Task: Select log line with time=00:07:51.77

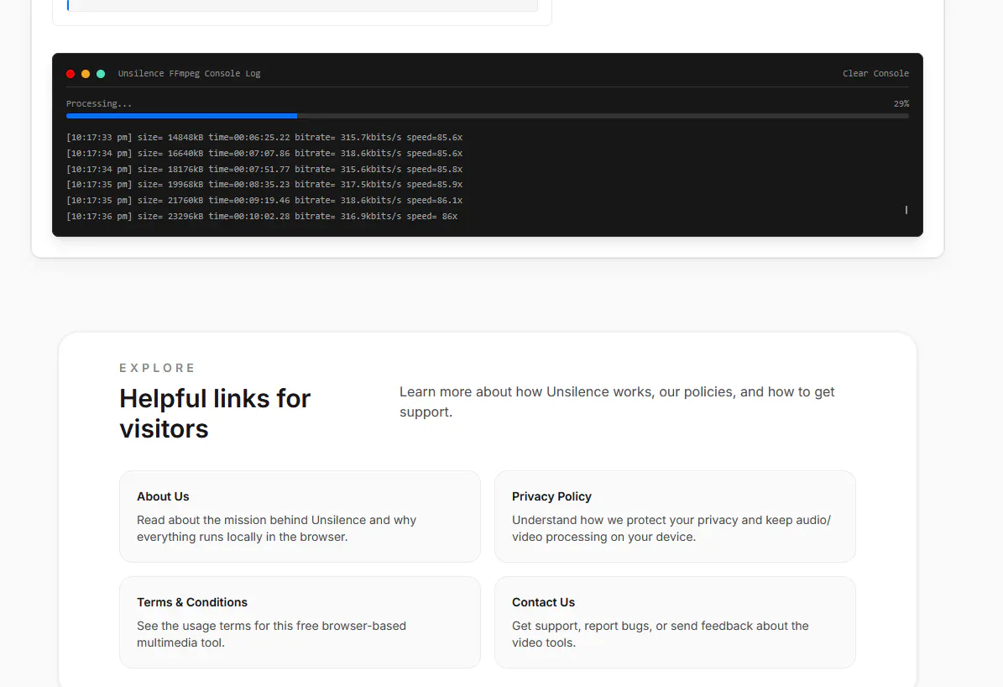Action: [x=264, y=169]
